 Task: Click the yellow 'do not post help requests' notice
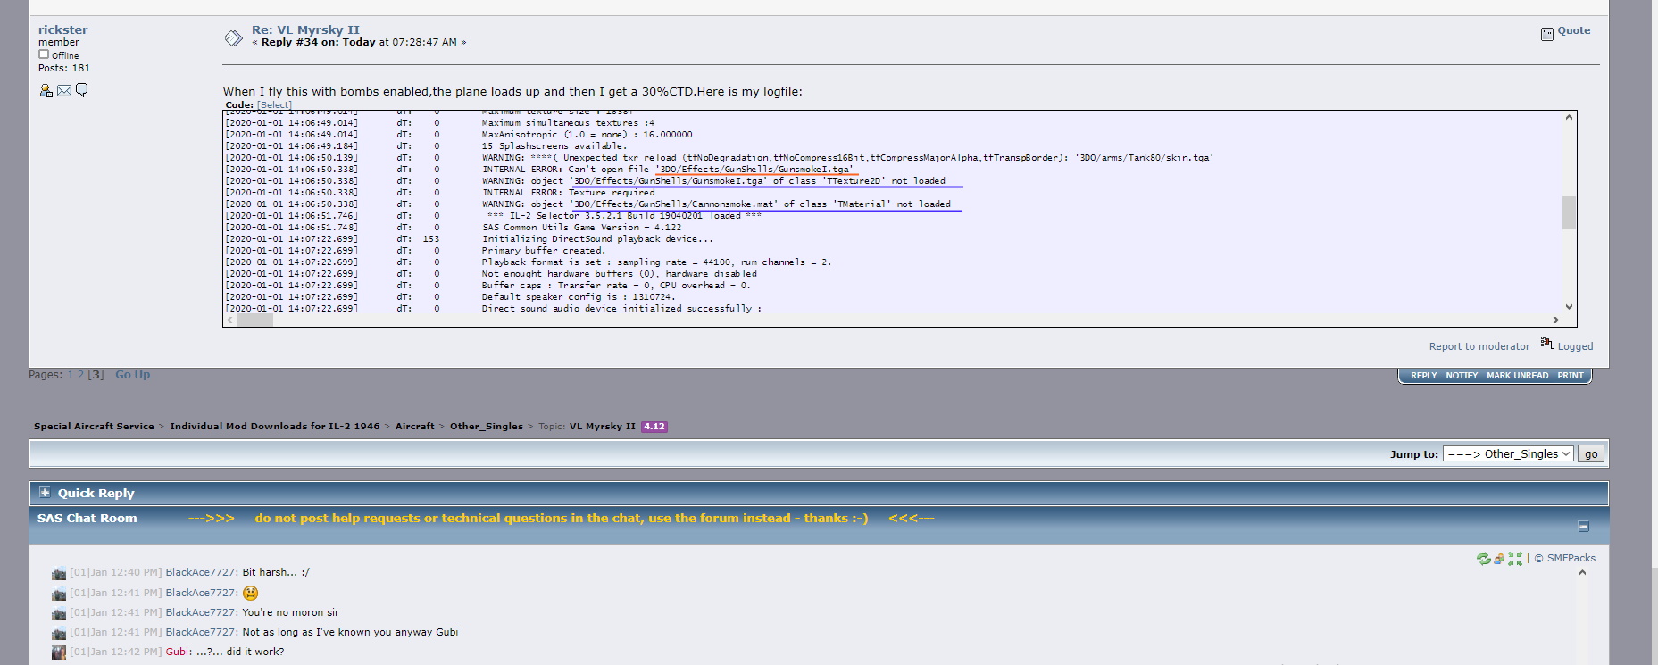562,519
